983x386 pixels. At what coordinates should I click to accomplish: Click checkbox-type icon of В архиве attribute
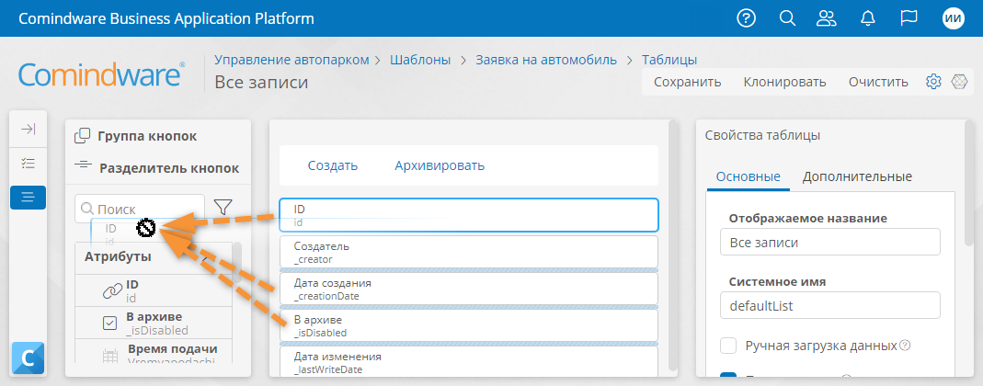click(x=109, y=324)
